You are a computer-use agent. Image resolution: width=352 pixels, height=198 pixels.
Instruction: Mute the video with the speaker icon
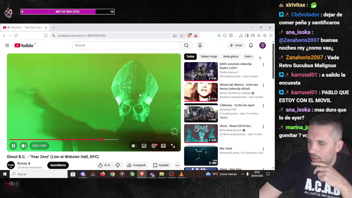point(24,146)
